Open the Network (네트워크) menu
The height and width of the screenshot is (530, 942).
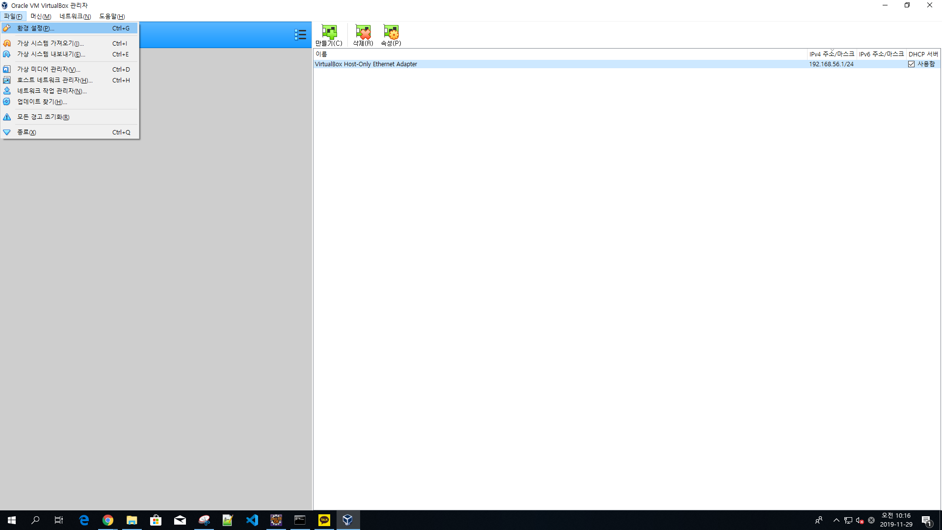[x=75, y=16]
